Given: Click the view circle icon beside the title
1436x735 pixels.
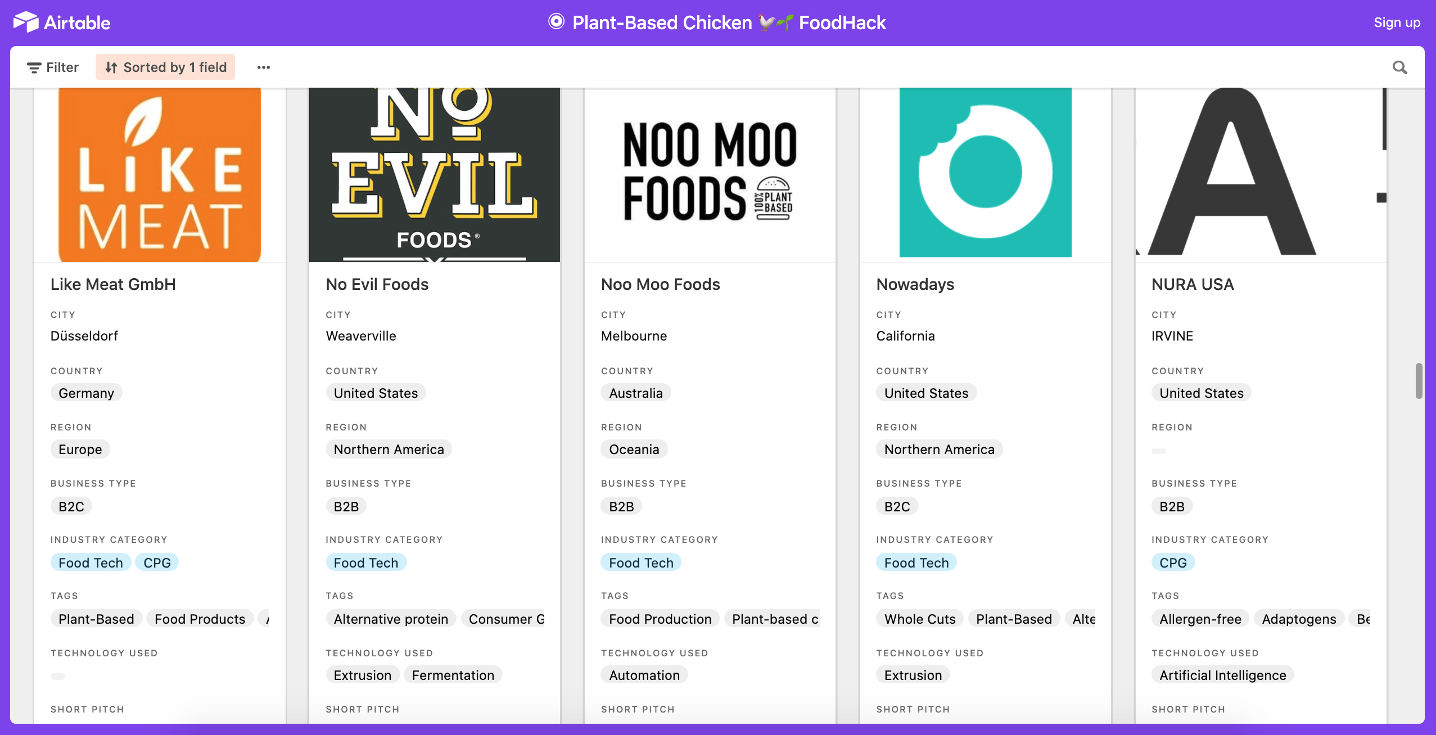Looking at the screenshot, I should pyautogui.click(x=556, y=22).
